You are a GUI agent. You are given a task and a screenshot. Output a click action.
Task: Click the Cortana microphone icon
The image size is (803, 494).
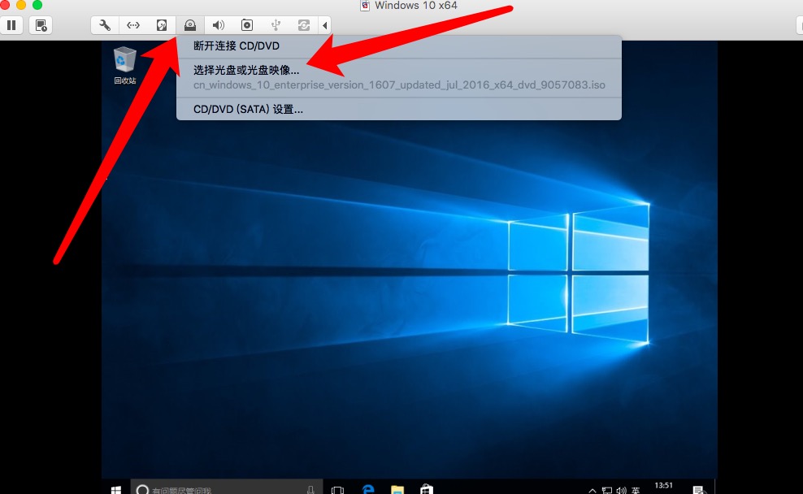[x=310, y=490]
